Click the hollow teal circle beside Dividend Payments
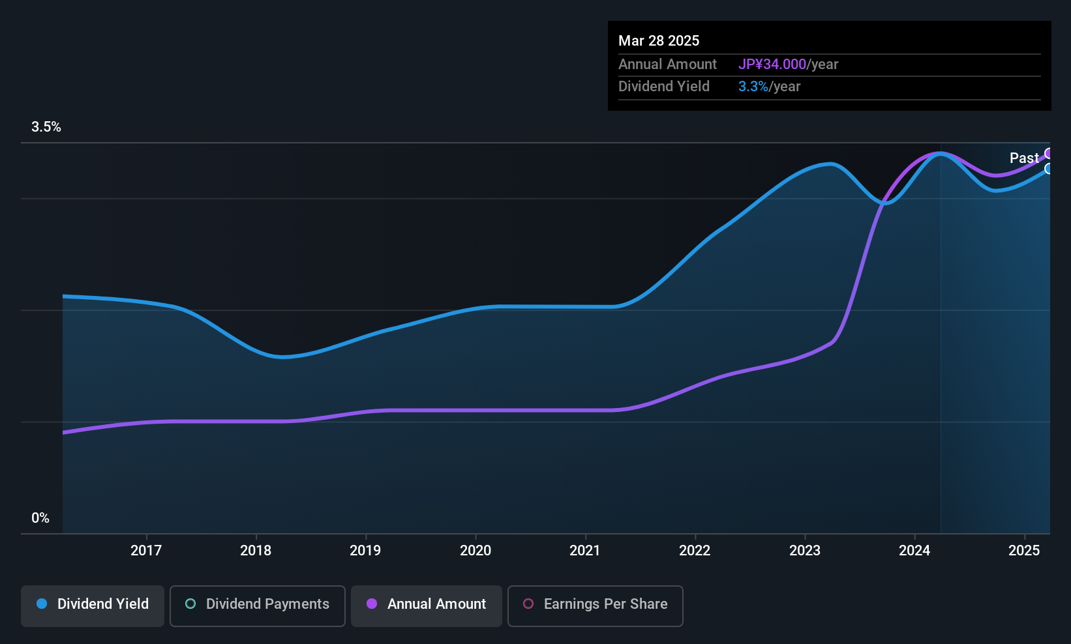1071x644 pixels. pos(190,604)
